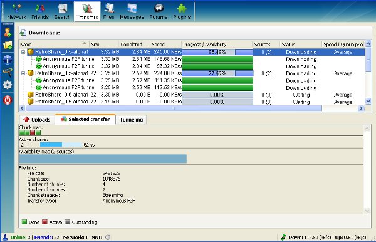The image size is (376, 242).
Task: Click the file size 3481826 value
Action: (x=112, y=173)
